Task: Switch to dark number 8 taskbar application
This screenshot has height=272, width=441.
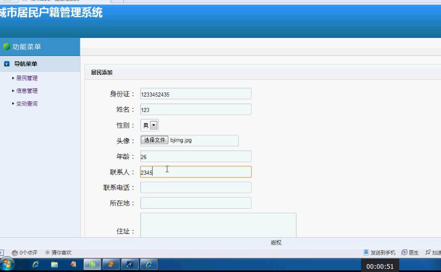Action: [x=130, y=265]
